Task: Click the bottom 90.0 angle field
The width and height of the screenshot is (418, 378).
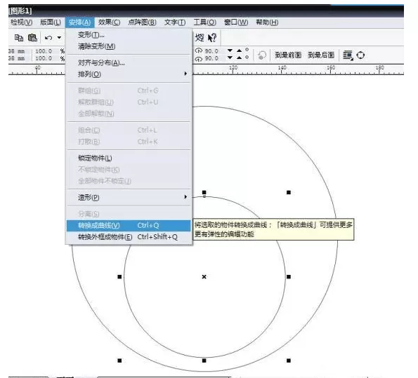Action: click(211, 58)
